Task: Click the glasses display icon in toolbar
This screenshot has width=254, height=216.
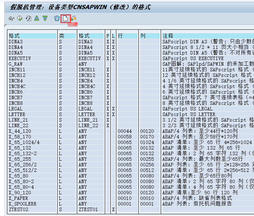Action: pyautogui.click(x=11, y=19)
